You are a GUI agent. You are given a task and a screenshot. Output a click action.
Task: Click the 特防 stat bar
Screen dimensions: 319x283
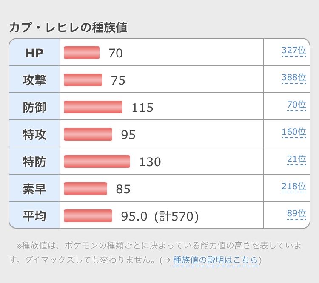pyautogui.click(x=97, y=161)
